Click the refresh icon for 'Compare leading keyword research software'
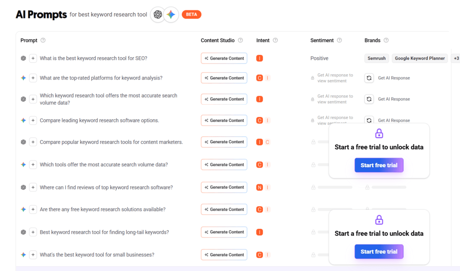Image resolution: width=460 pixels, height=271 pixels. pos(369,120)
